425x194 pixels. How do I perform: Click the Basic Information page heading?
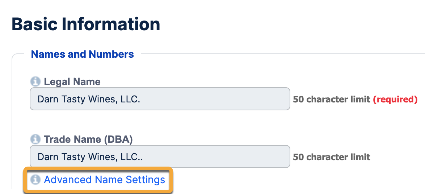click(86, 25)
